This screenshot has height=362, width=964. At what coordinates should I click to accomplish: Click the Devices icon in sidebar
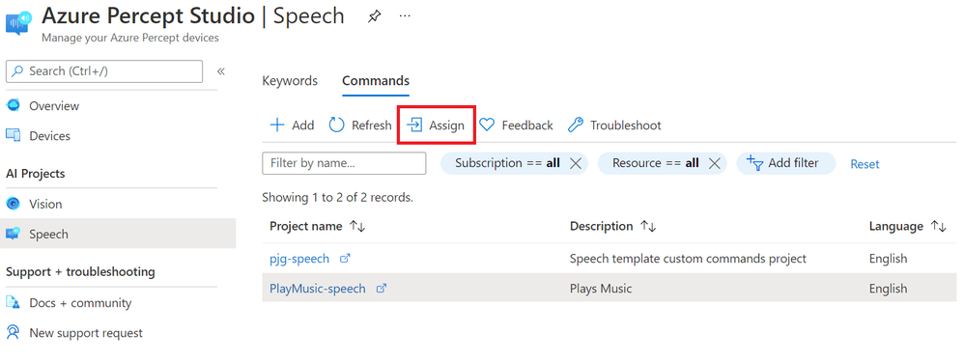tap(13, 135)
